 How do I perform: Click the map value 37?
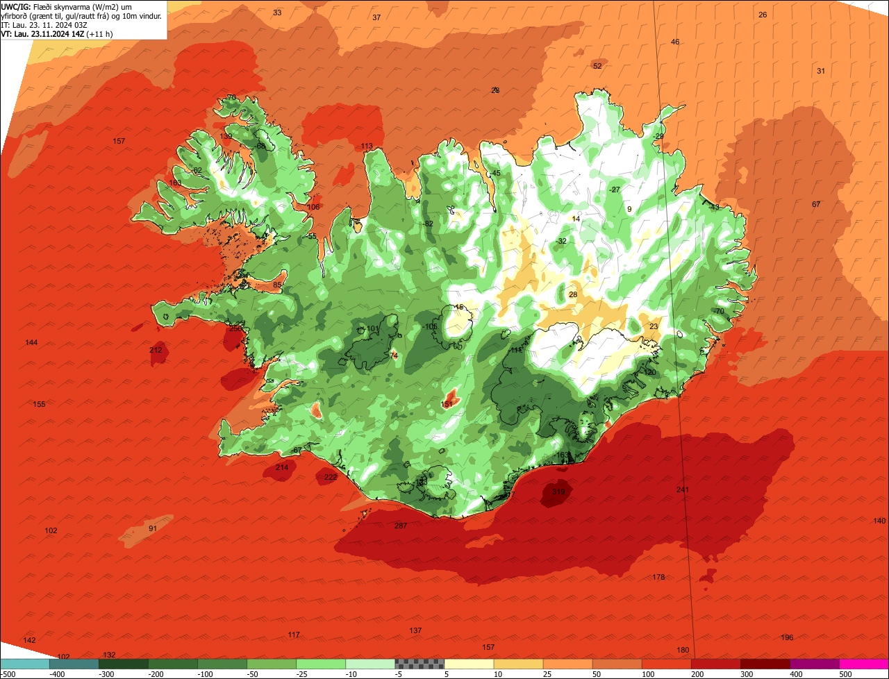(x=376, y=17)
